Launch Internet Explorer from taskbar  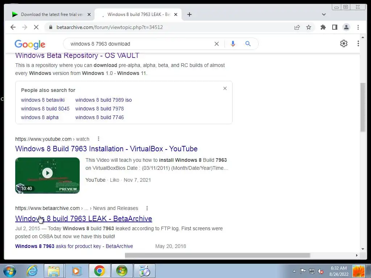pos(32,271)
